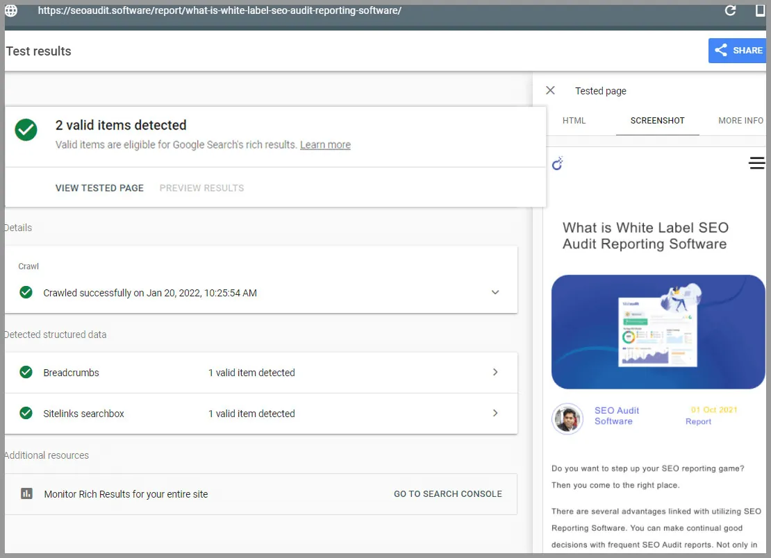
Task: Click the green check beside 2 valid items detected
Action: (x=26, y=130)
